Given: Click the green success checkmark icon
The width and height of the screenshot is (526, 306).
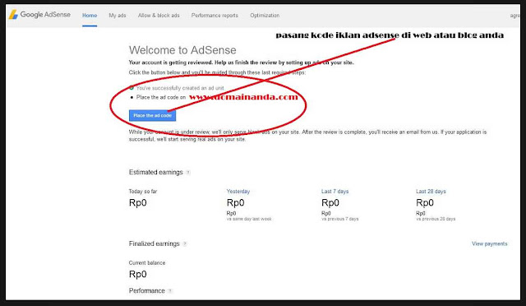Looking at the screenshot, I should (131, 88).
